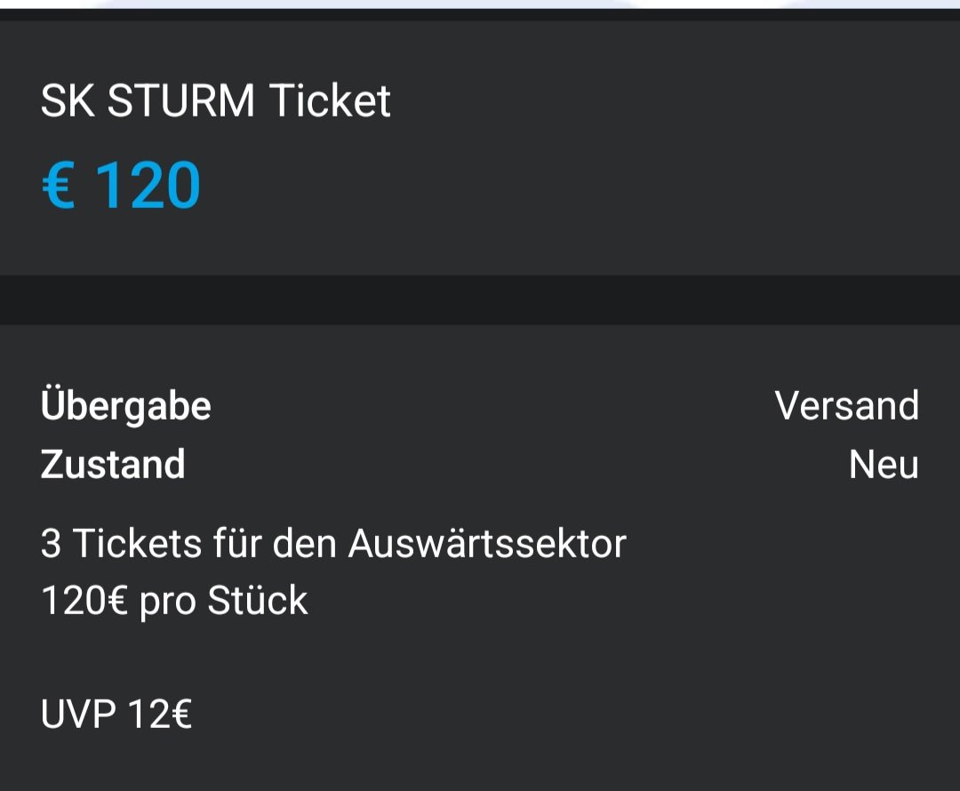Viewport: 960px width, 791px height.
Task: Select the 'Zustand' label
Action: (x=113, y=464)
